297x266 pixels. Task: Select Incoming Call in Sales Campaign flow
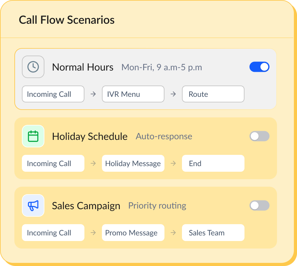[53, 233]
